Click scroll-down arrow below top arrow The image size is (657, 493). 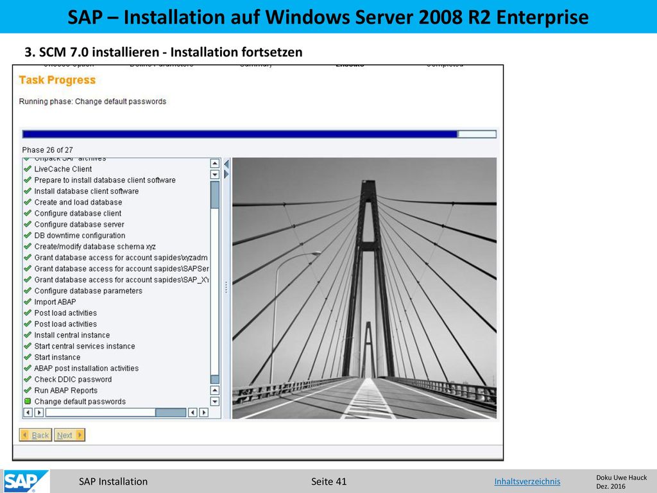pos(214,175)
